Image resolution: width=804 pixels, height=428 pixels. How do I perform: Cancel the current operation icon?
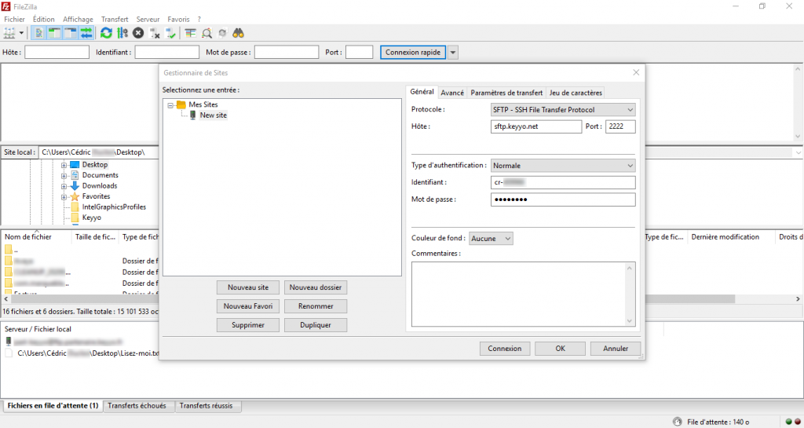pyautogui.click(x=138, y=33)
